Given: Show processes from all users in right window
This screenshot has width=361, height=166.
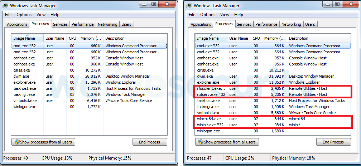Looking at the screenshot, I should (226, 142).
